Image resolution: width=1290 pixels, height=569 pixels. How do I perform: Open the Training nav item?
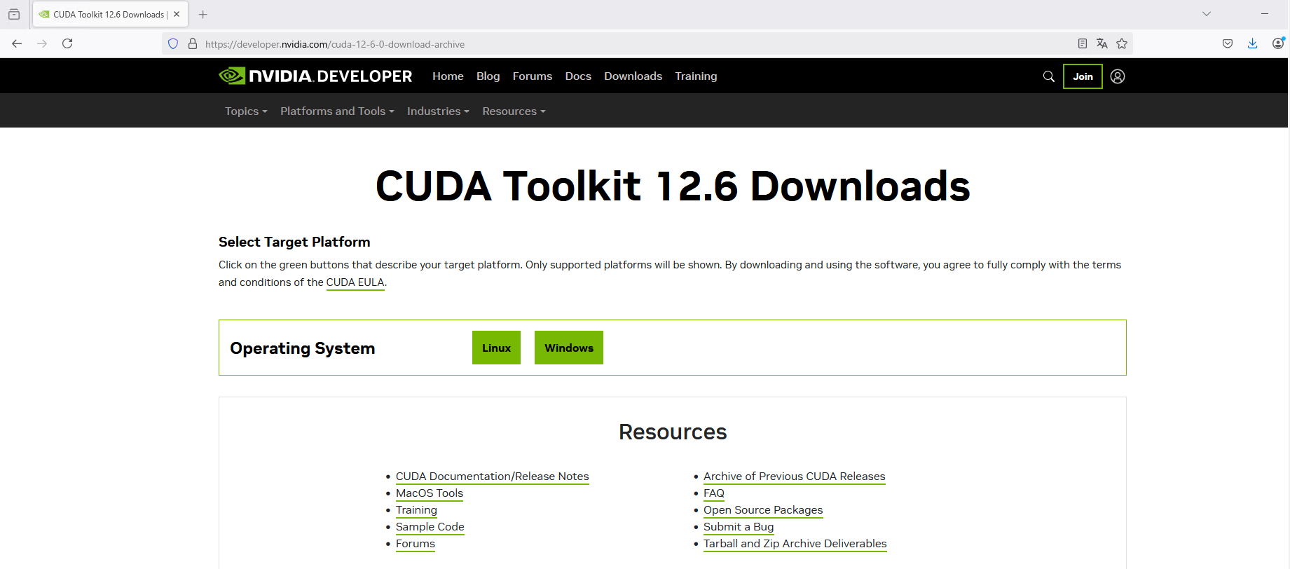click(696, 76)
